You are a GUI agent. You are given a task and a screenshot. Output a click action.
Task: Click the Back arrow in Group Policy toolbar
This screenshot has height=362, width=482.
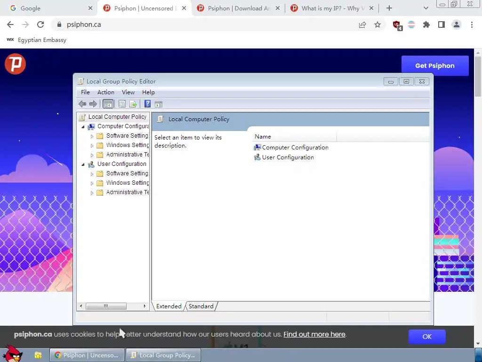(82, 104)
